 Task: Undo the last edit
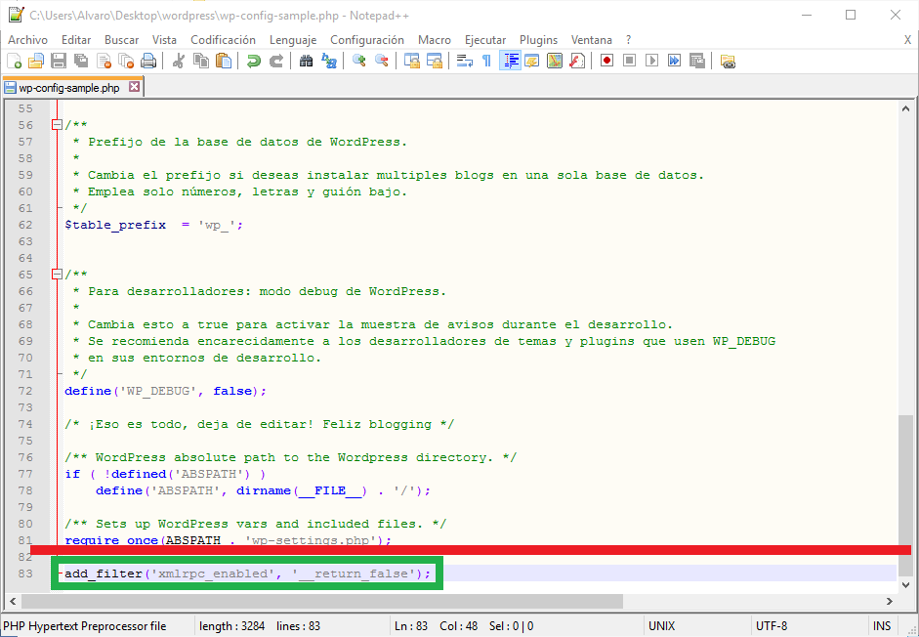[254, 62]
